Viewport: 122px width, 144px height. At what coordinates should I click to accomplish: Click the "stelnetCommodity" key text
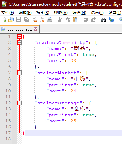tap(61, 43)
